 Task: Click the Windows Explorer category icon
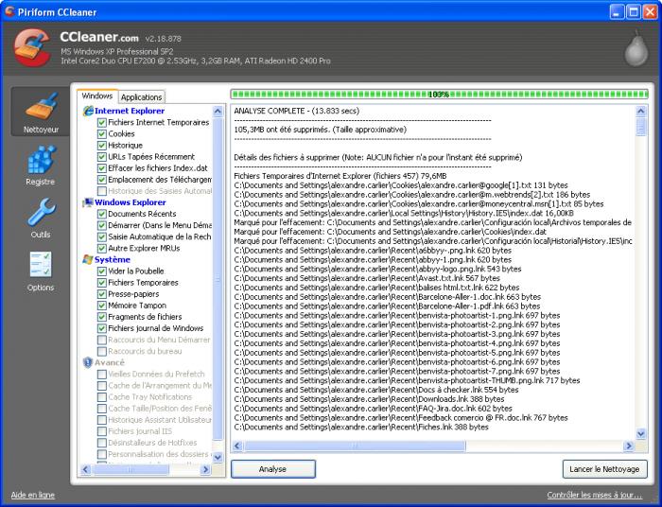[x=88, y=202]
